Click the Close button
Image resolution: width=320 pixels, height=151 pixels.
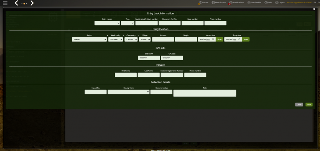299,105
